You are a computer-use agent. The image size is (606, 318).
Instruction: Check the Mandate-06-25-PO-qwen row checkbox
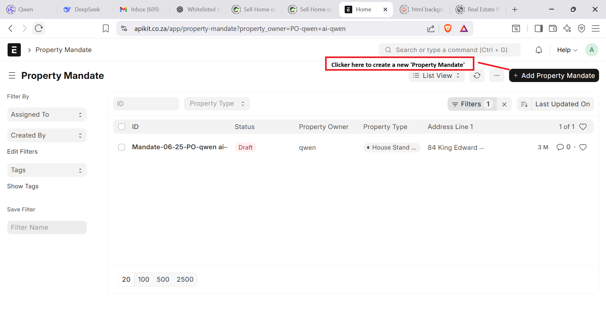tap(122, 147)
